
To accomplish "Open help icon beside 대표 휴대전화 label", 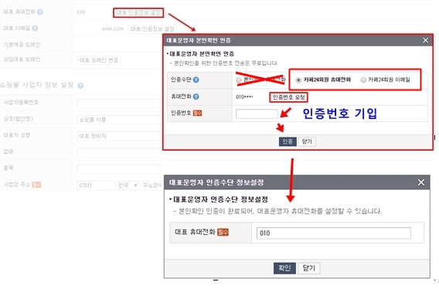I will pos(40,12).
